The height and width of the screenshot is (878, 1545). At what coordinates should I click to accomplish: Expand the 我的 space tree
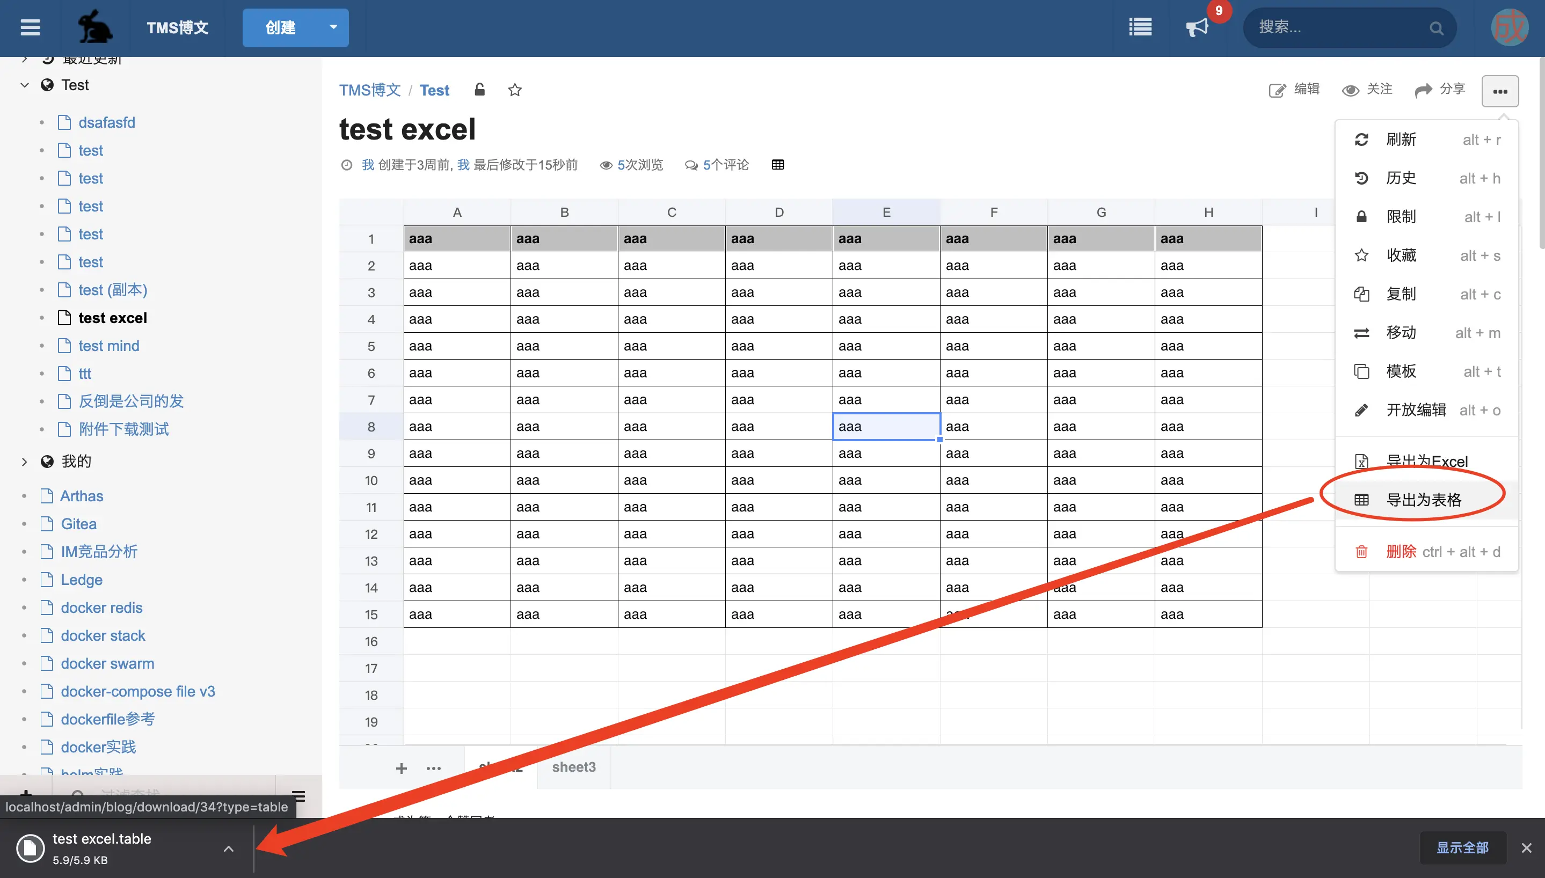(25, 462)
